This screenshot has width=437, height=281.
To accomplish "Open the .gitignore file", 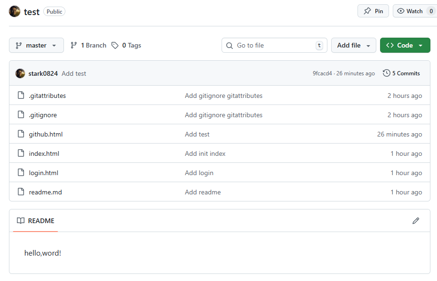I will 43,115.
